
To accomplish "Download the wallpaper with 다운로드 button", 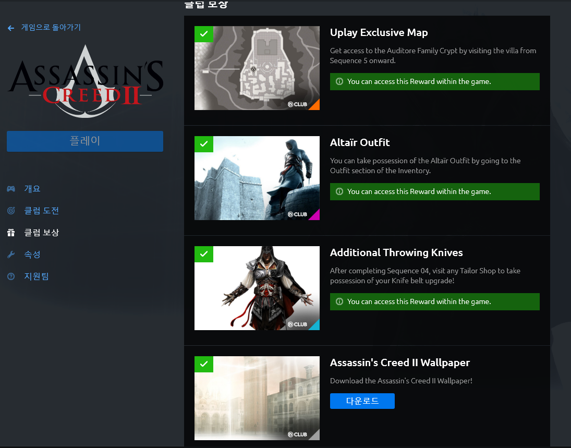I will [362, 401].
